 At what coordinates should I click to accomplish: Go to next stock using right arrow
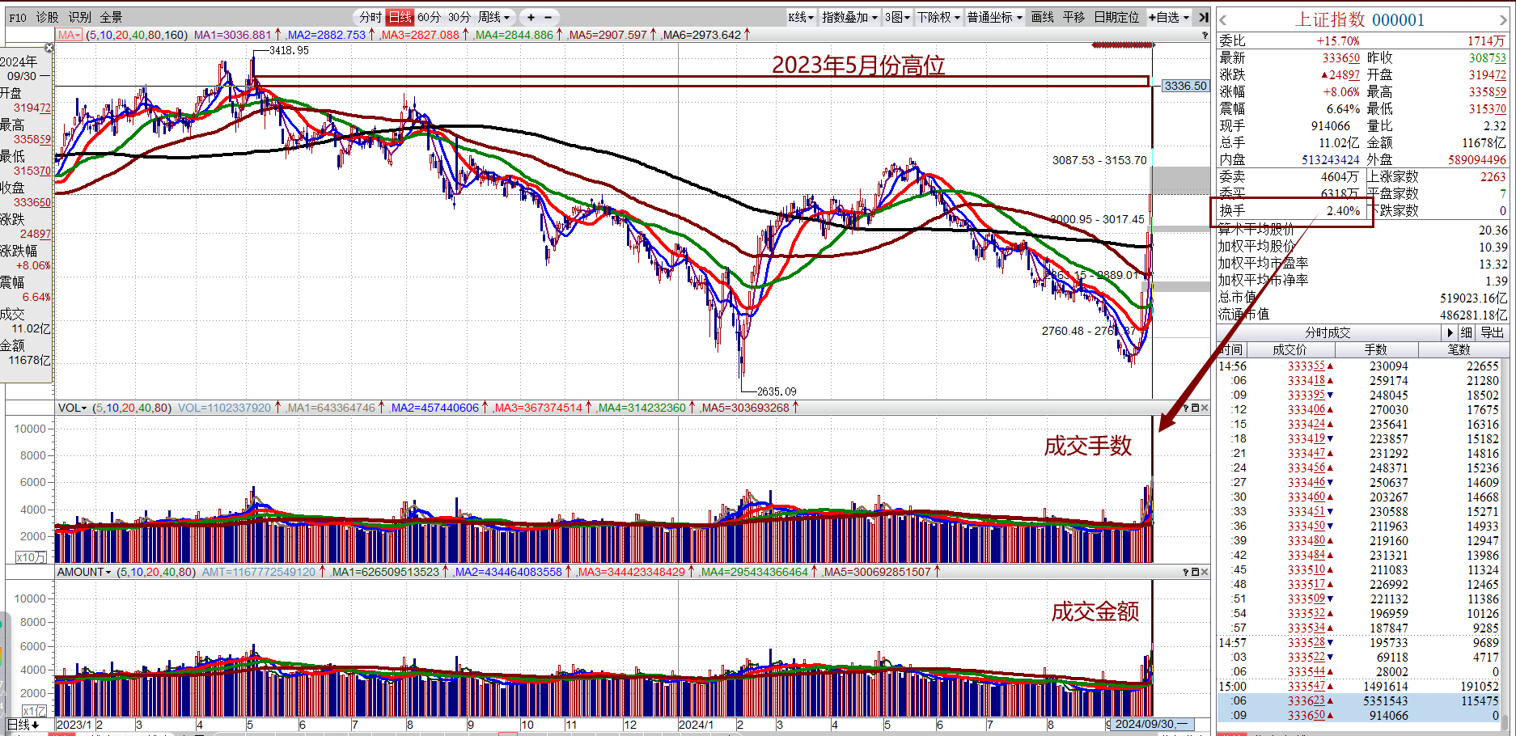[1503, 20]
